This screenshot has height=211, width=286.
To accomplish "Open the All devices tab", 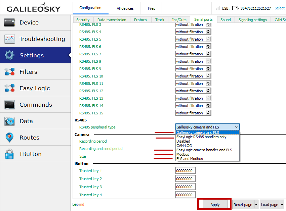I will point(125,8).
